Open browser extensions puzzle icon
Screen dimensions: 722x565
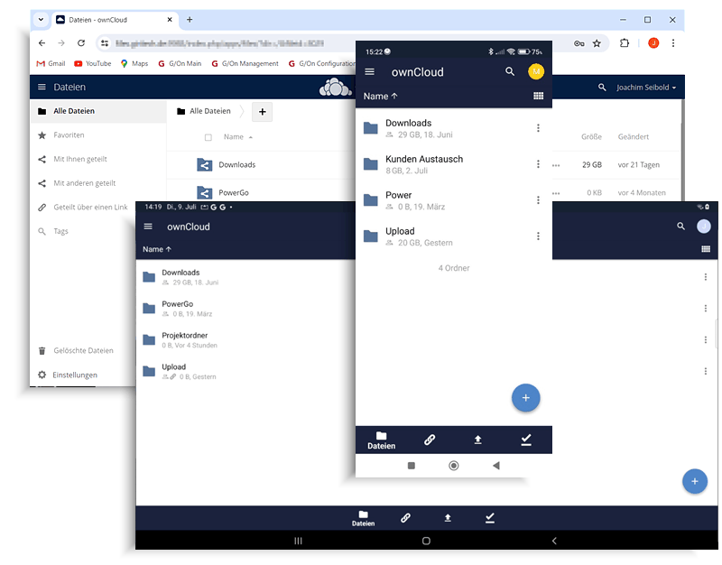624,43
